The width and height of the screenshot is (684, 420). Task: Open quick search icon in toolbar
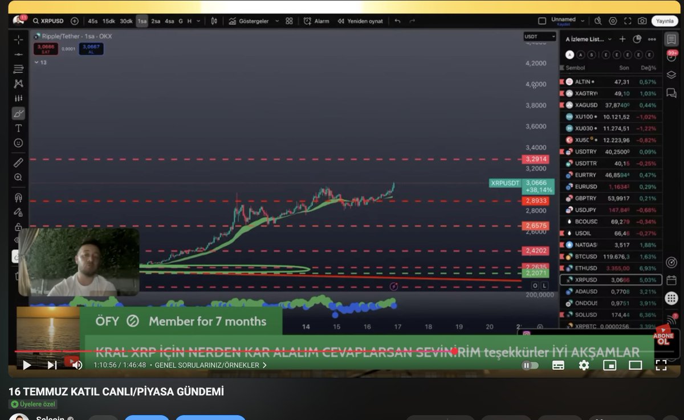[598, 21]
